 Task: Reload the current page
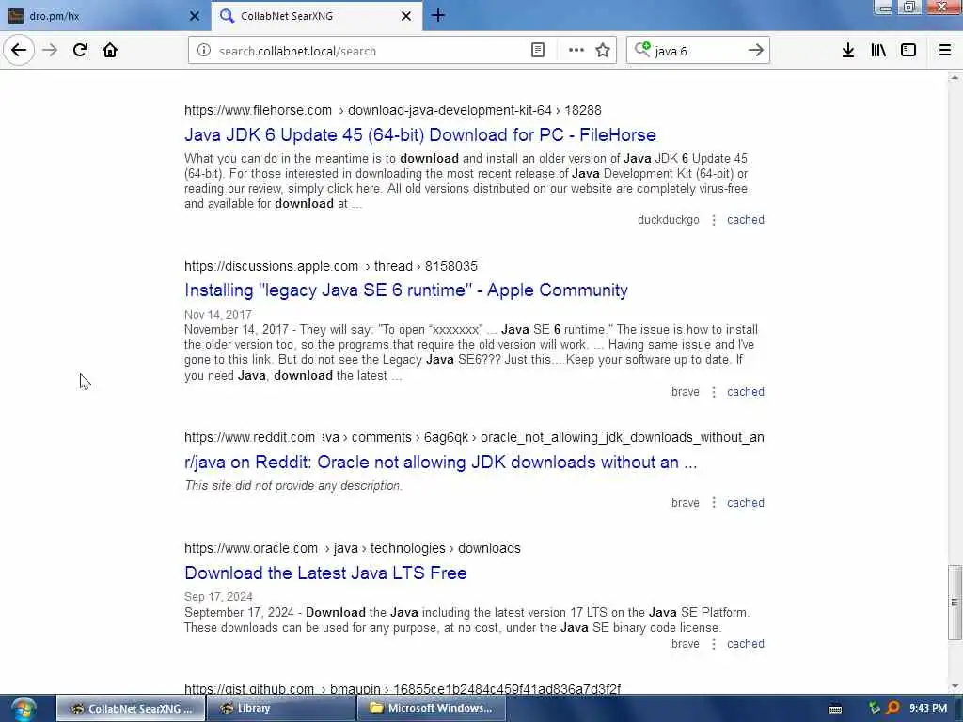click(x=80, y=51)
